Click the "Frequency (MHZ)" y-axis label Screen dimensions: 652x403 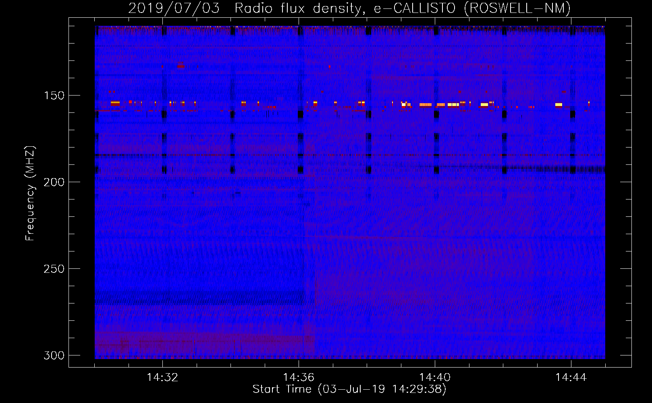31,193
